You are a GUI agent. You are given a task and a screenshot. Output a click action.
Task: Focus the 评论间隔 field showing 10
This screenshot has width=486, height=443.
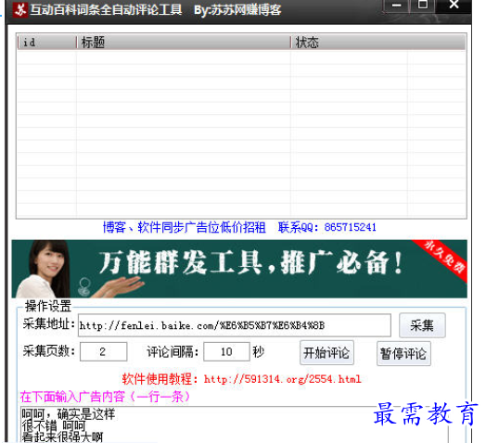click(x=226, y=351)
